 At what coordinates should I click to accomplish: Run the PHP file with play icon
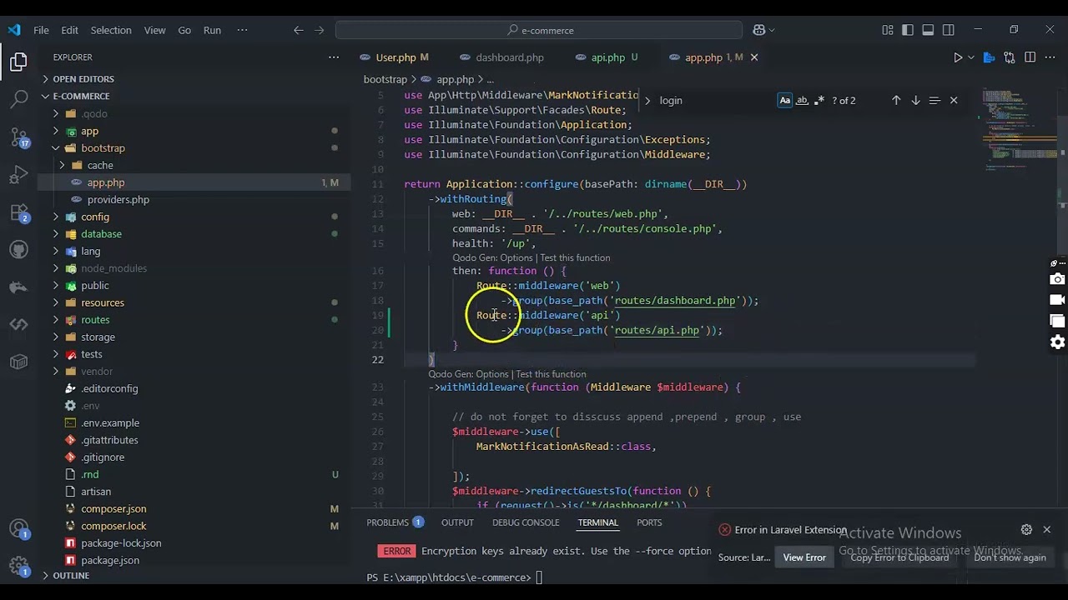(958, 57)
